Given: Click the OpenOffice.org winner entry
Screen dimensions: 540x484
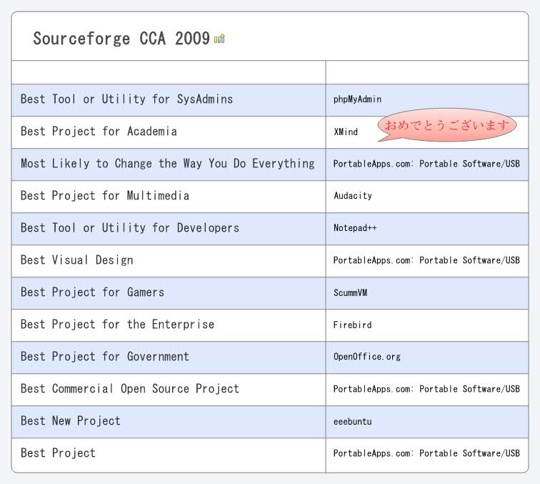Looking at the screenshot, I should click(x=366, y=357).
